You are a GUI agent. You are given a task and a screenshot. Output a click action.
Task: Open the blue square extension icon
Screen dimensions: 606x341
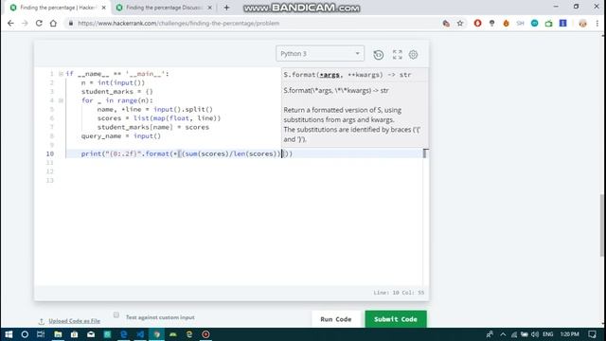(x=563, y=23)
